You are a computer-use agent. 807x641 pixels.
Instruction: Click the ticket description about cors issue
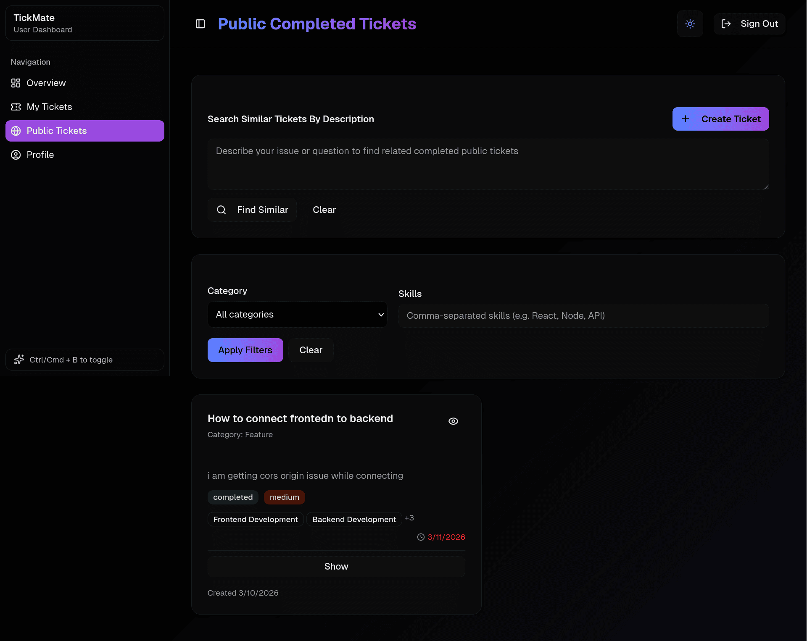(306, 476)
